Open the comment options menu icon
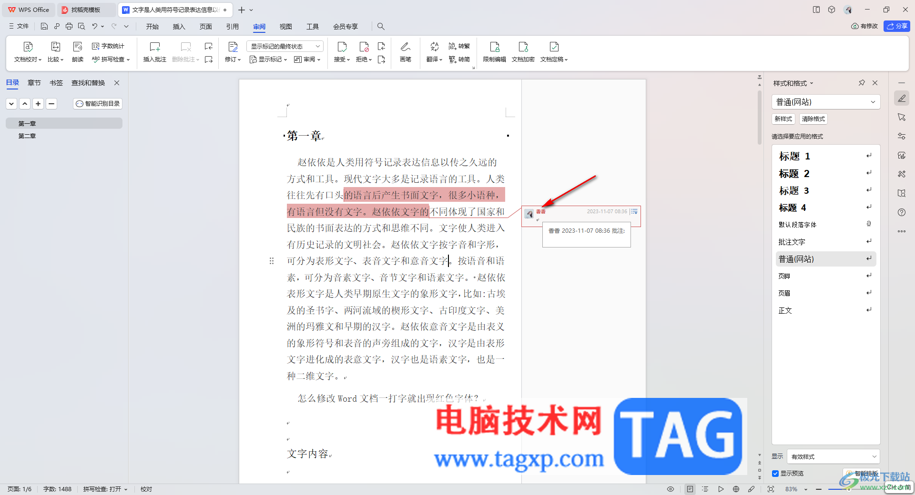915x495 pixels. [634, 211]
